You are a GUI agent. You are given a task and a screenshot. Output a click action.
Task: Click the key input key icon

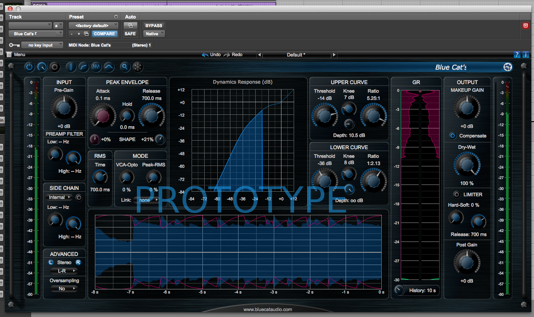point(14,45)
